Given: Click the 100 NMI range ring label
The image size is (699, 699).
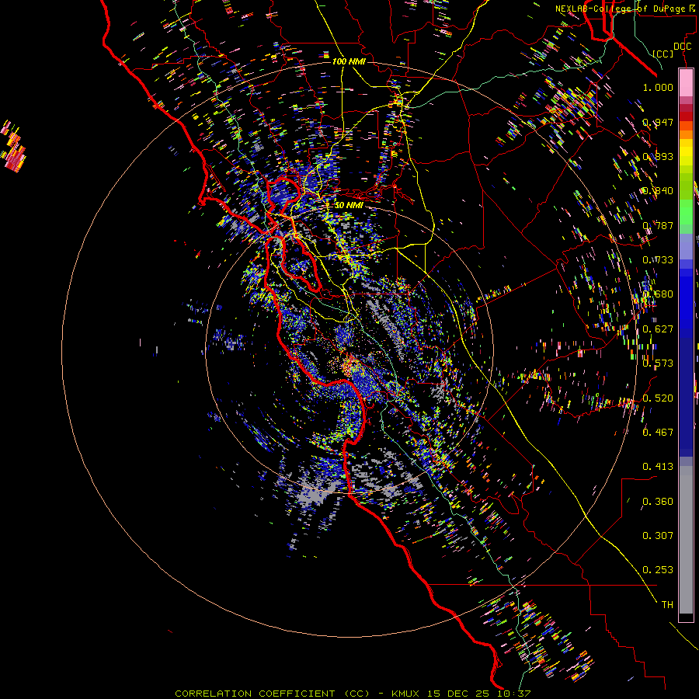Looking at the screenshot, I should [349, 61].
